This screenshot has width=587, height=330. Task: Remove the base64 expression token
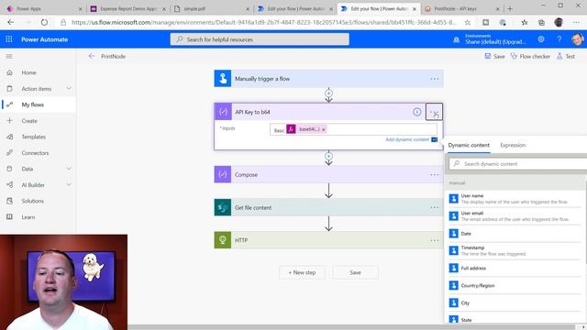(x=324, y=129)
